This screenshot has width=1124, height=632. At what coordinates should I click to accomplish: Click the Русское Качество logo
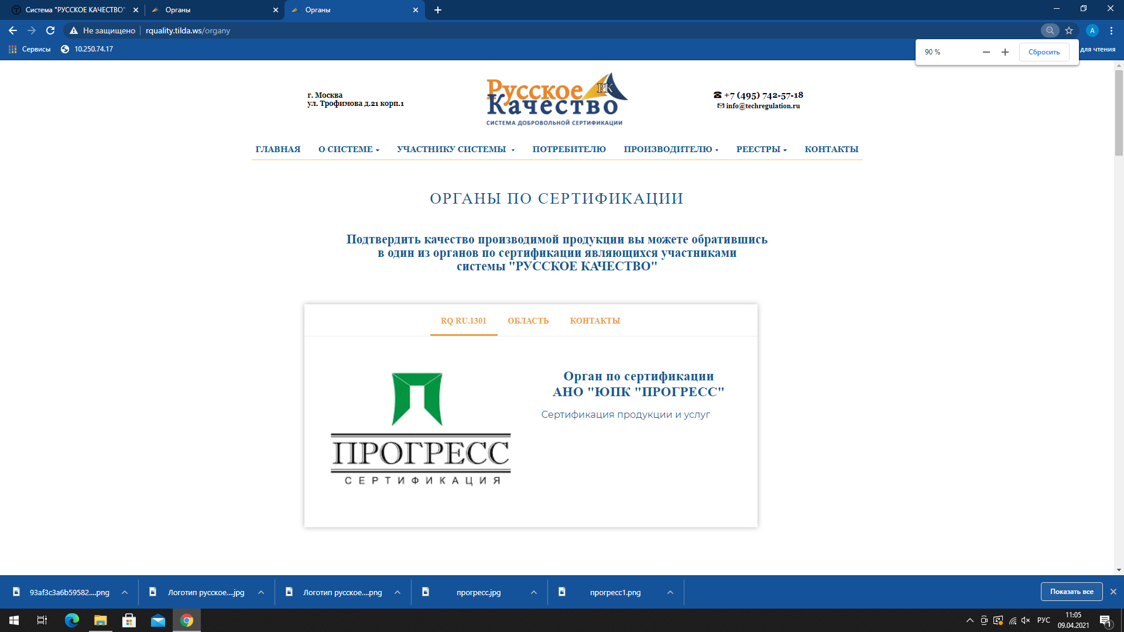[557, 99]
